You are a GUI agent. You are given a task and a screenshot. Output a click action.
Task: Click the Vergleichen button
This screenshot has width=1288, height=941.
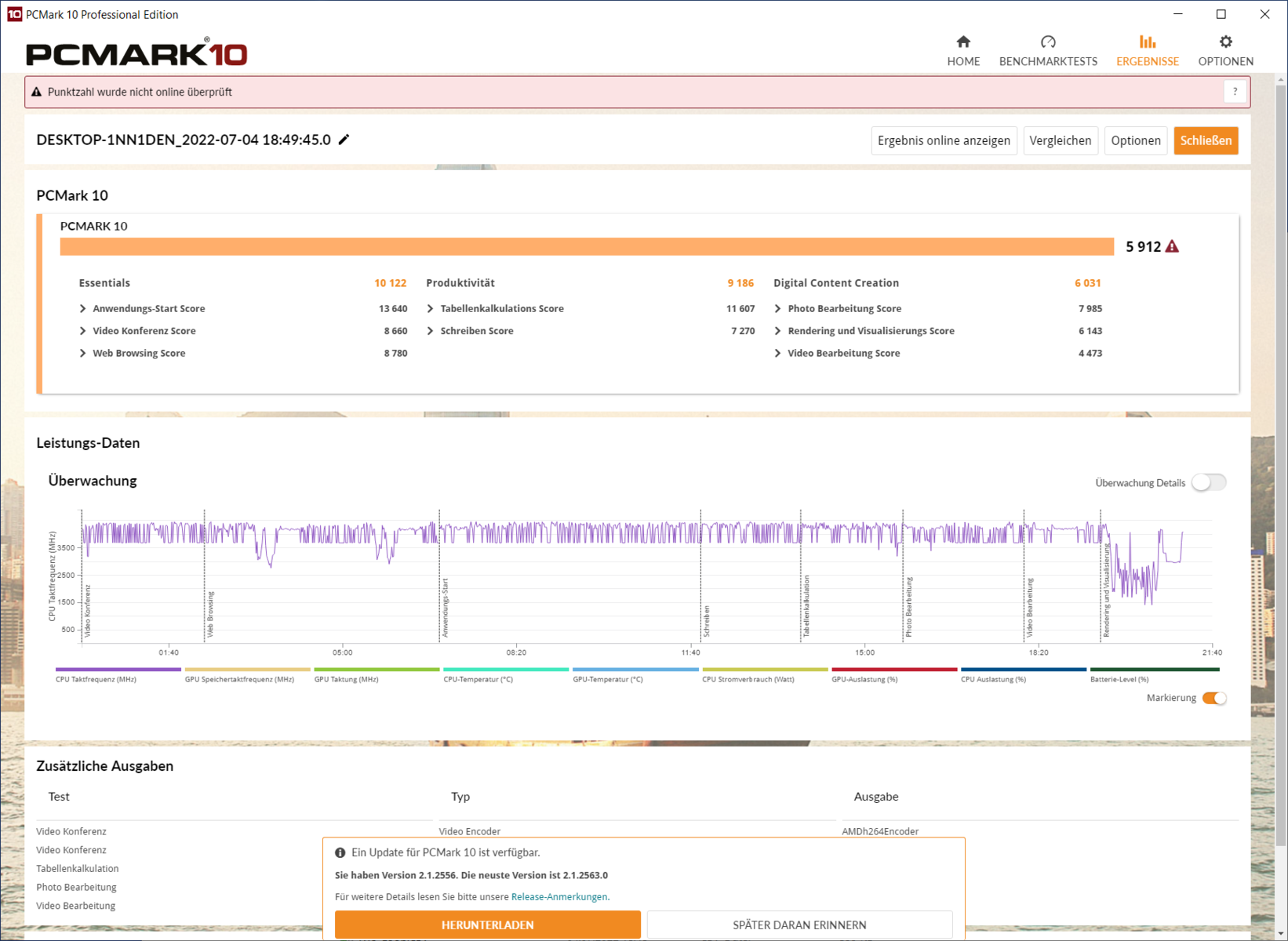click(1061, 140)
